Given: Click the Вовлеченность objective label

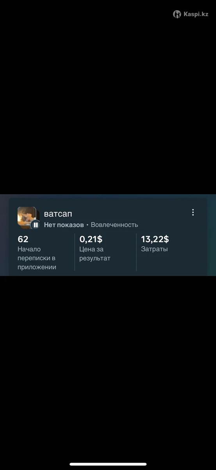Looking at the screenshot, I should pos(114,225).
